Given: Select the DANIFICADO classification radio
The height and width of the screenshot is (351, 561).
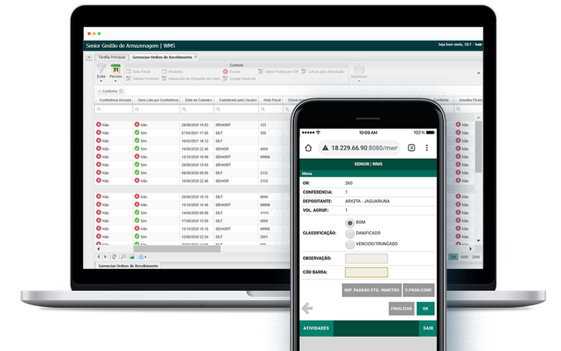Looking at the screenshot, I should coord(350,233).
